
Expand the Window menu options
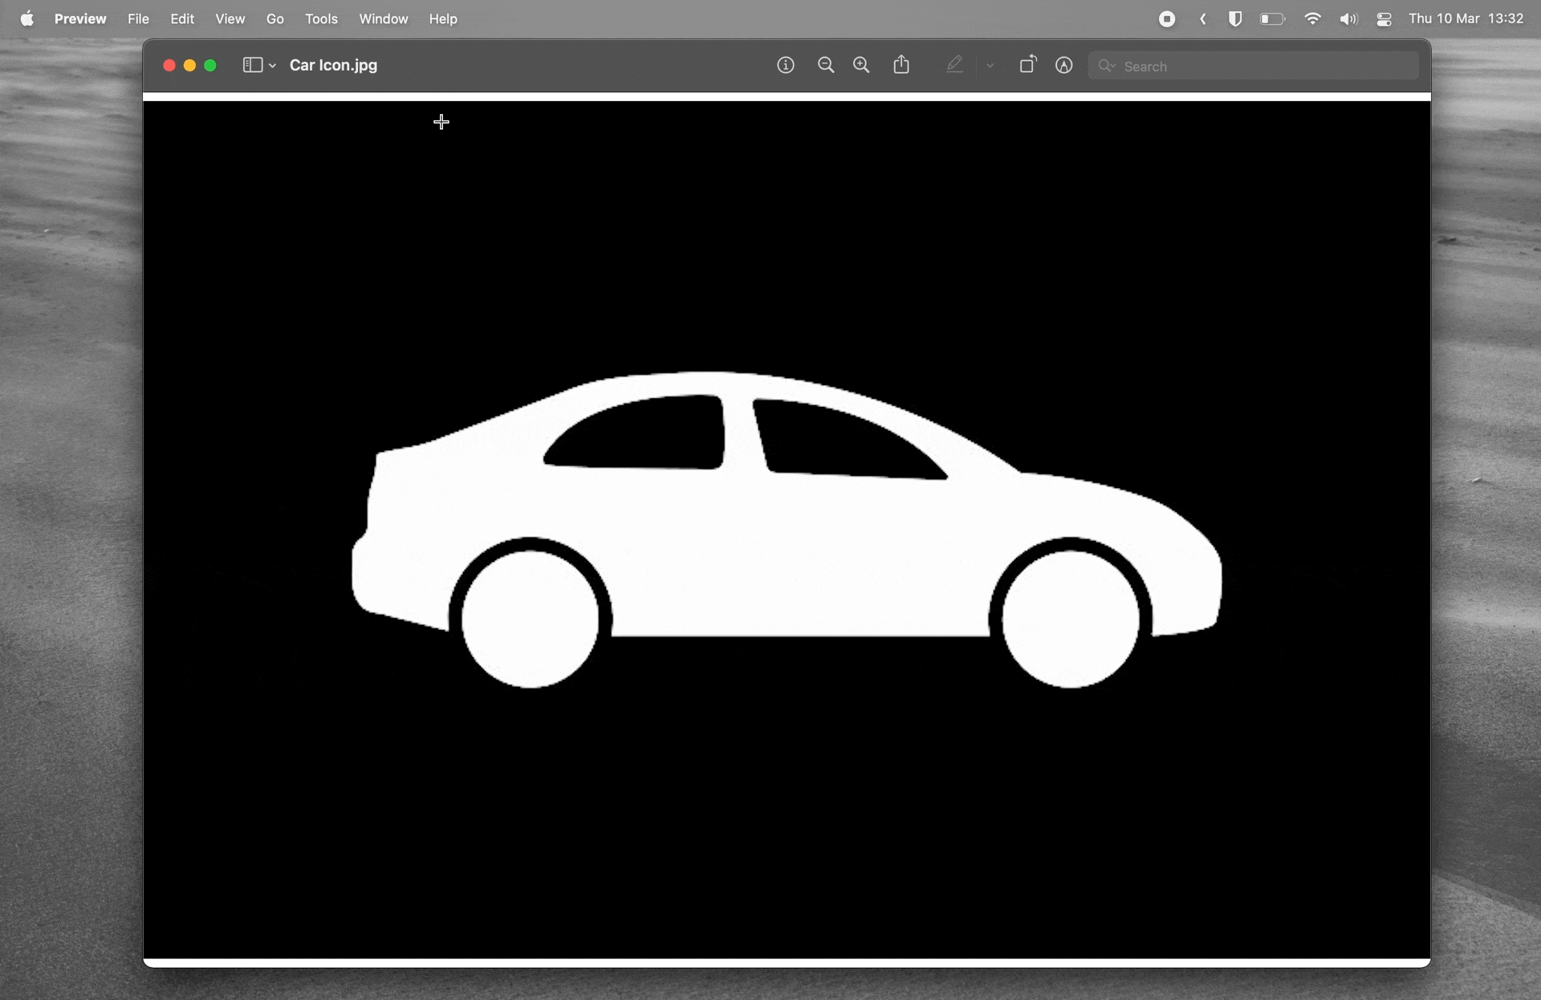click(382, 18)
